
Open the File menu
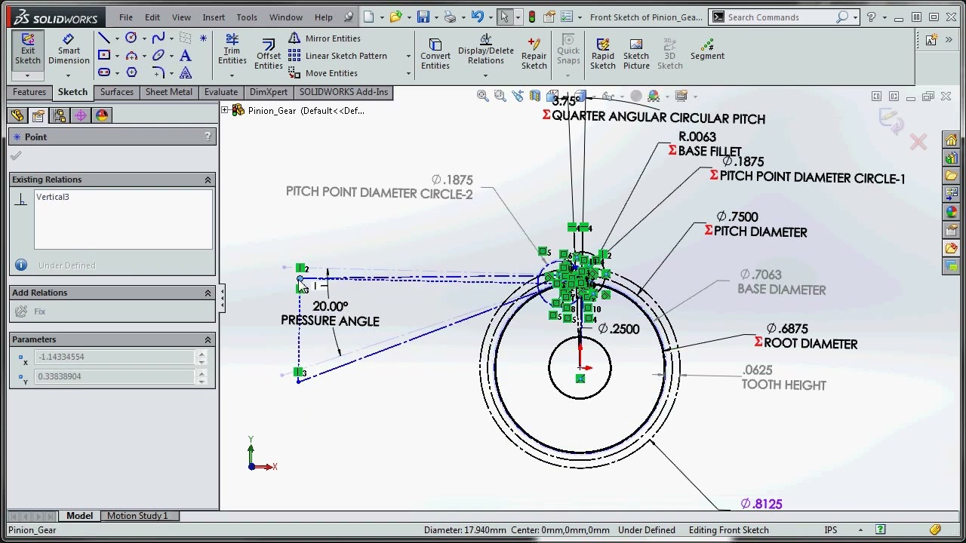126,17
